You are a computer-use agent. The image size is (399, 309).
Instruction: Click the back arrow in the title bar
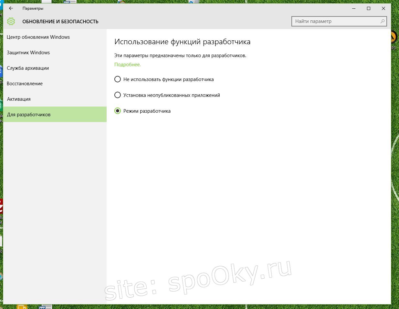[x=11, y=8]
